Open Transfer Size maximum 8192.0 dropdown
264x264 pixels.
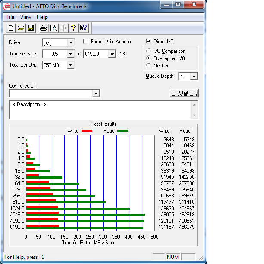tap(112, 54)
